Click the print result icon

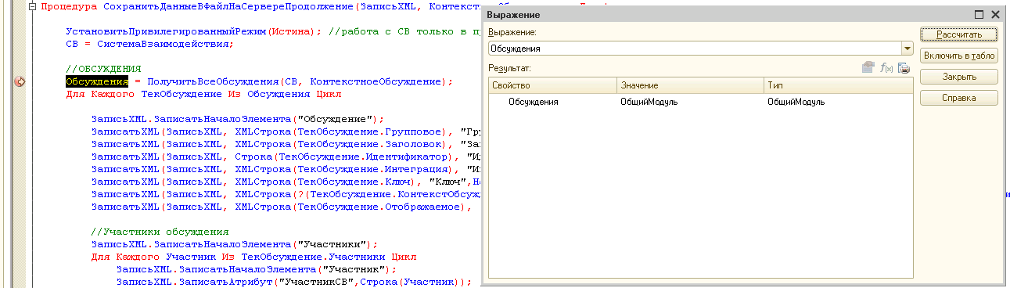[x=904, y=69]
